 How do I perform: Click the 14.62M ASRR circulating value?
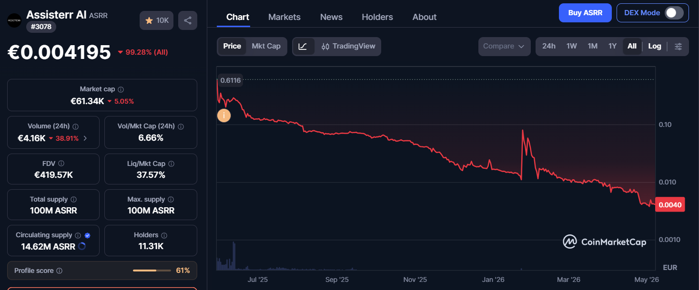pos(48,246)
